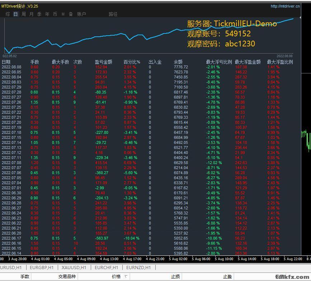Open the 年 yearly statistics tab
This screenshot has width=311, height=281.
(x=47, y=14)
